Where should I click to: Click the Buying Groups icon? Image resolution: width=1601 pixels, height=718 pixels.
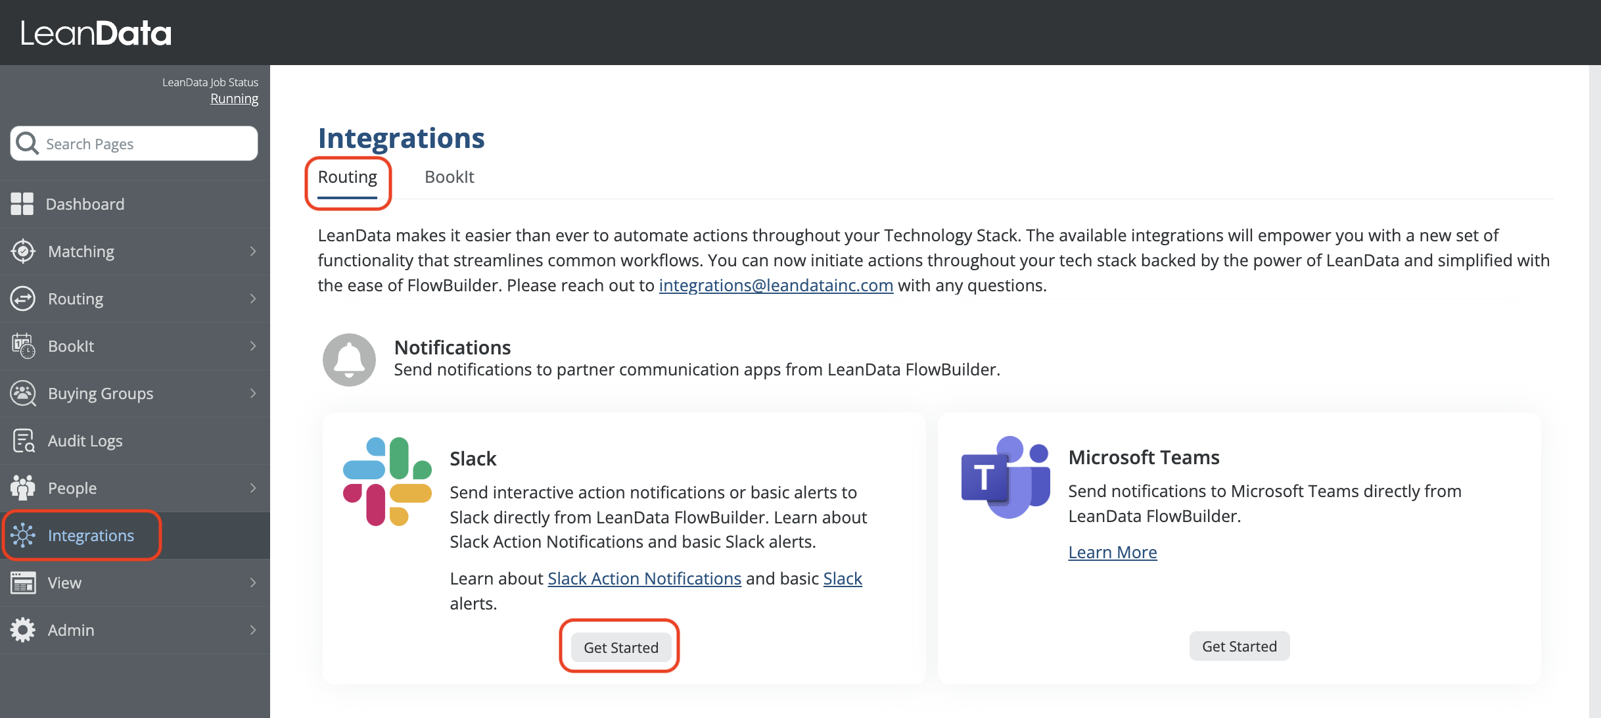click(x=23, y=393)
